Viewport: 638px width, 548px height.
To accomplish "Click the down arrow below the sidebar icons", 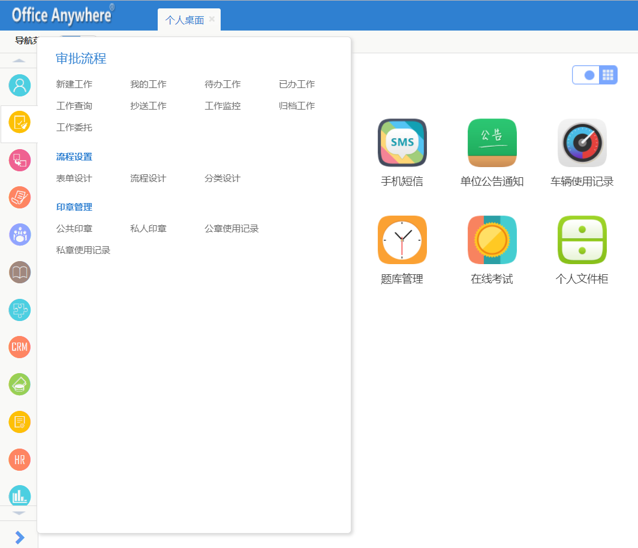I will tap(19, 514).
